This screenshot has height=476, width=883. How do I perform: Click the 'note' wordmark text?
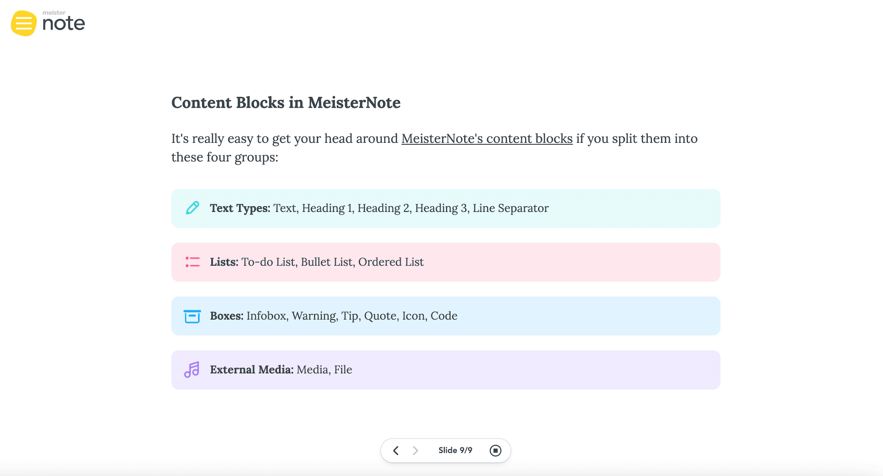tap(63, 23)
